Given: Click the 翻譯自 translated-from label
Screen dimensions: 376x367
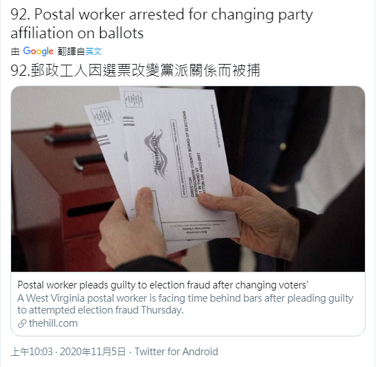Looking at the screenshot, I should click(72, 51).
